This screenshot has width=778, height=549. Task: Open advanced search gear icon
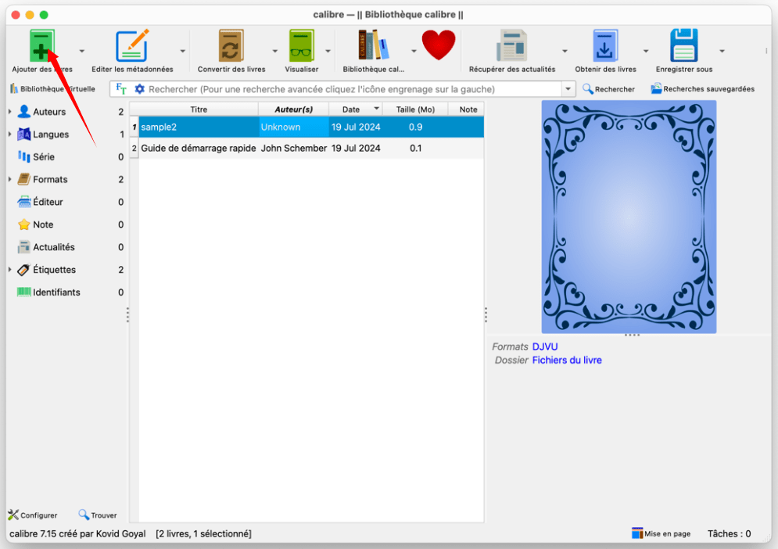139,89
